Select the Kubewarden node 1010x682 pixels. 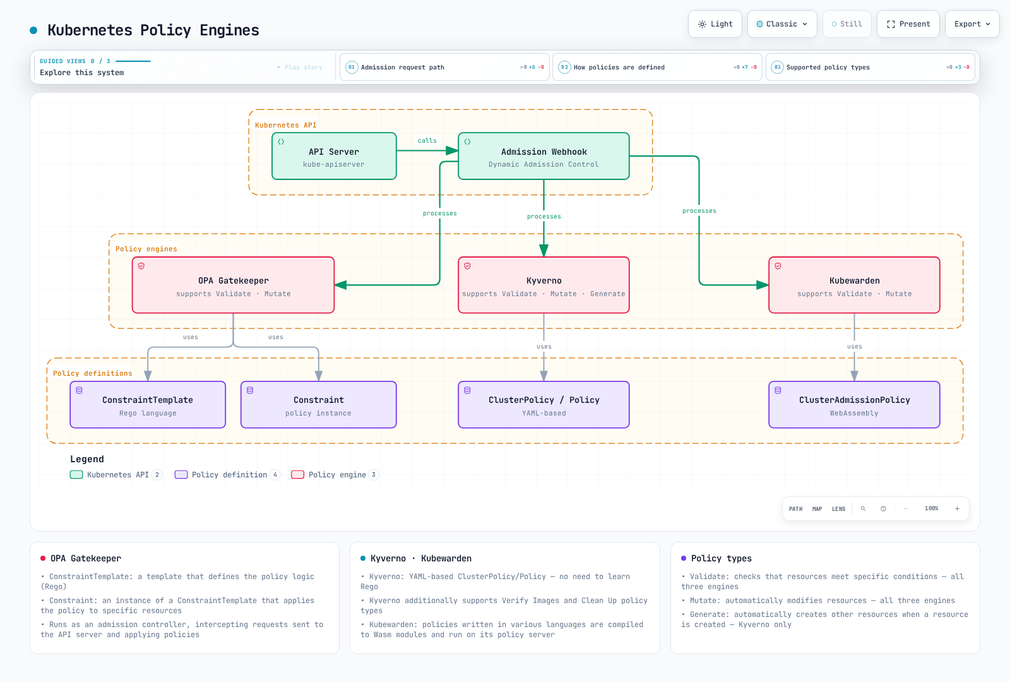click(x=854, y=285)
